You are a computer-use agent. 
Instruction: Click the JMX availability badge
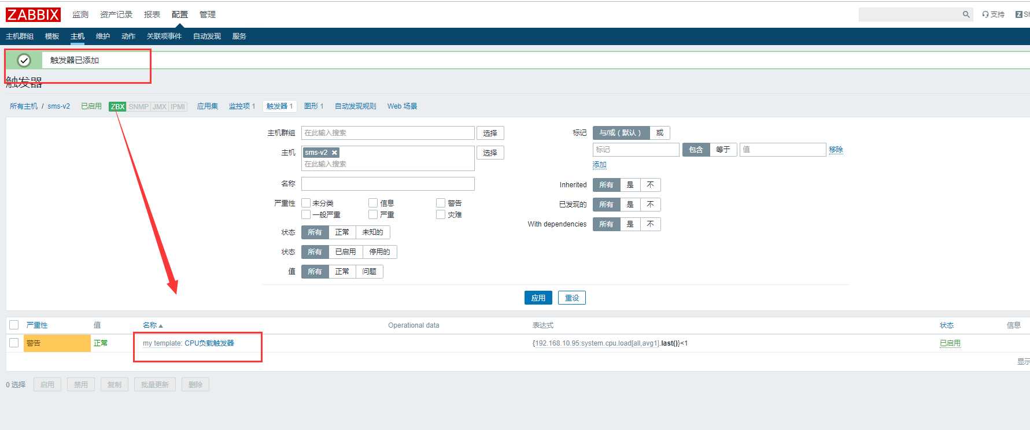click(x=160, y=106)
